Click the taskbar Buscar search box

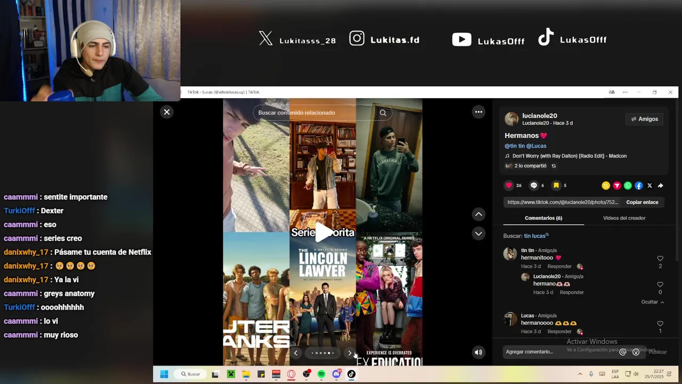pos(191,374)
